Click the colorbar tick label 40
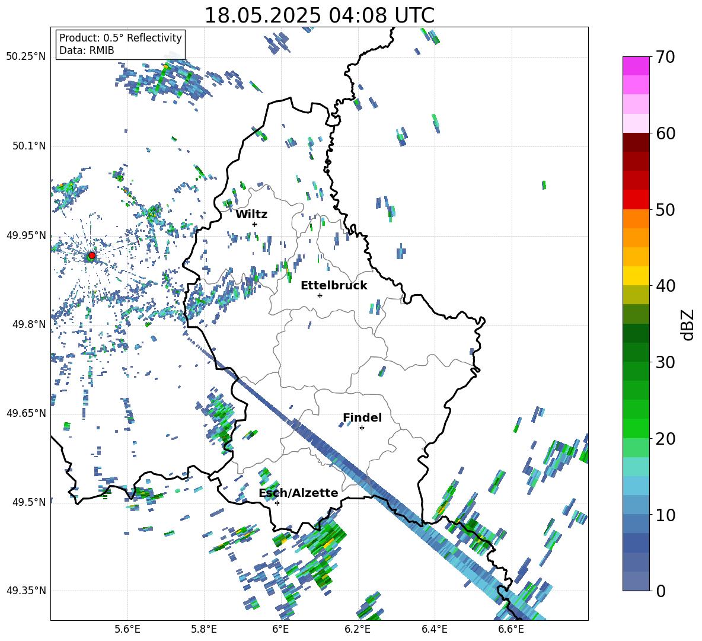The width and height of the screenshot is (702, 641). click(665, 286)
